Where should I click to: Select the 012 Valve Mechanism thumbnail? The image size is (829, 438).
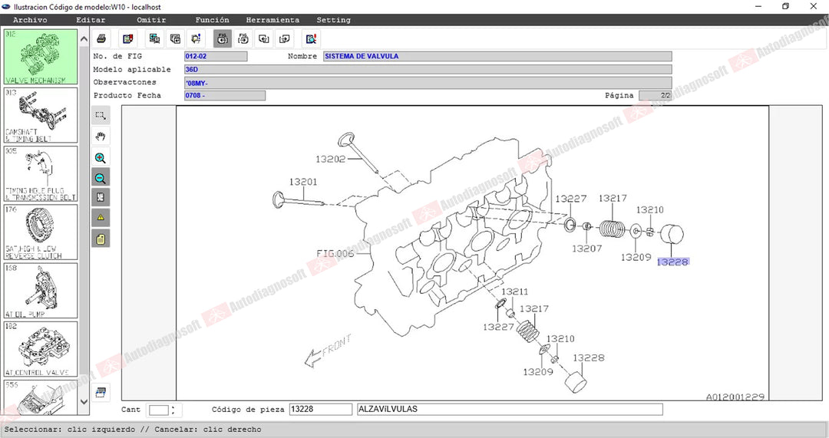tap(41, 57)
